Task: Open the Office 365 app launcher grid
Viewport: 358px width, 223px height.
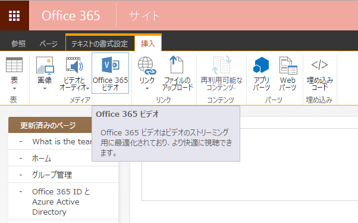Action: (14, 16)
